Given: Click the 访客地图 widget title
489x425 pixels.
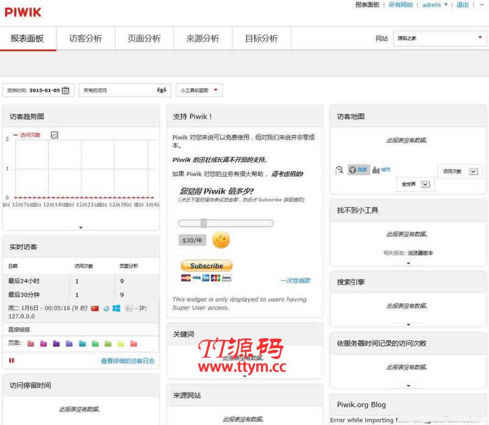Looking at the screenshot, I should point(351,117).
